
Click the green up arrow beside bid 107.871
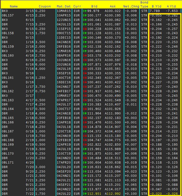[86, 65]
